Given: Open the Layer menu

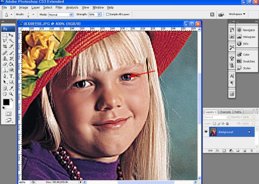Looking at the screenshot, I should click(x=36, y=8).
